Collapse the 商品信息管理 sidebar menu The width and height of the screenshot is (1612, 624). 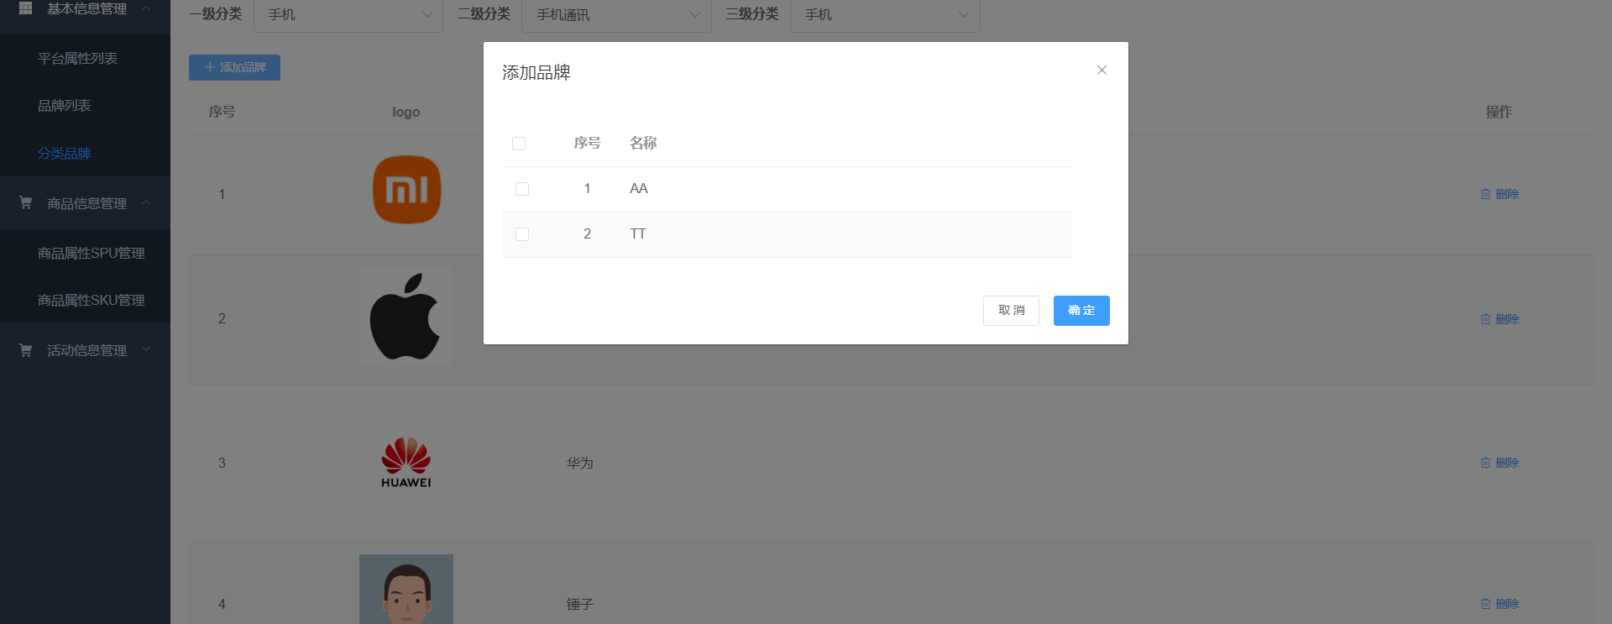point(85,203)
